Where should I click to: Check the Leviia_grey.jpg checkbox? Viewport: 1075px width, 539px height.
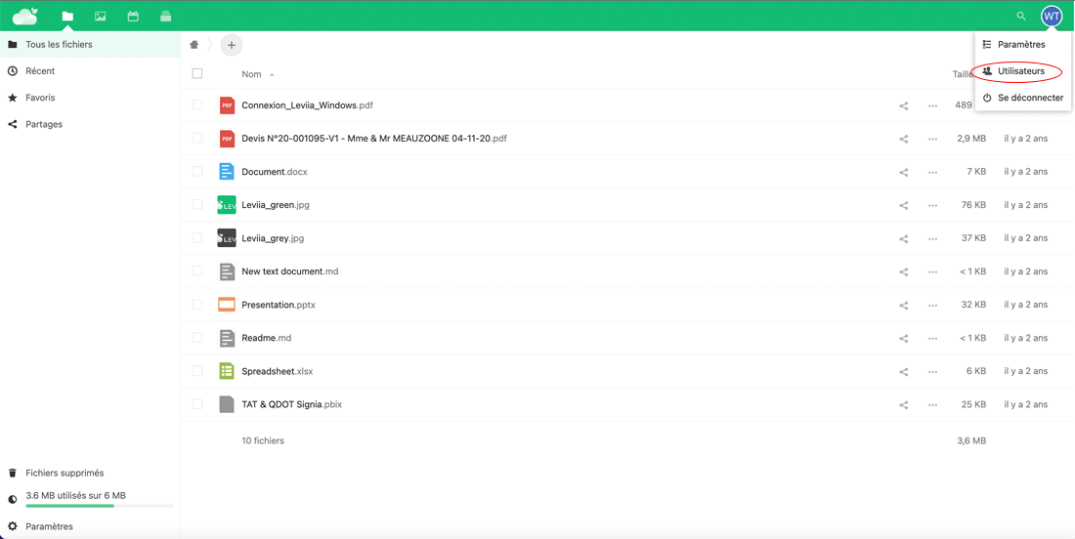(x=197, y=238)
